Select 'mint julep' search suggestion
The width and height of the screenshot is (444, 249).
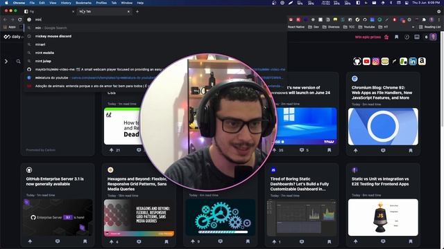coord(155,61)
